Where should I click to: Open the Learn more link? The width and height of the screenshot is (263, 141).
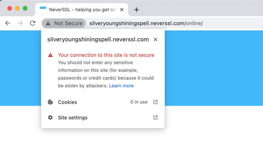(x=121, y=86)
